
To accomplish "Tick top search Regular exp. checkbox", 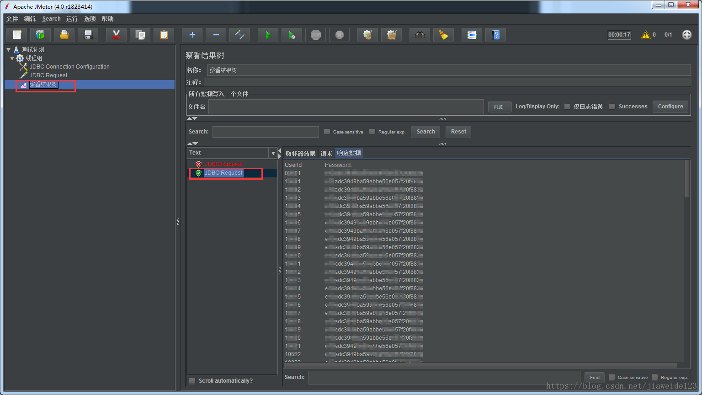I will [372, 132].
